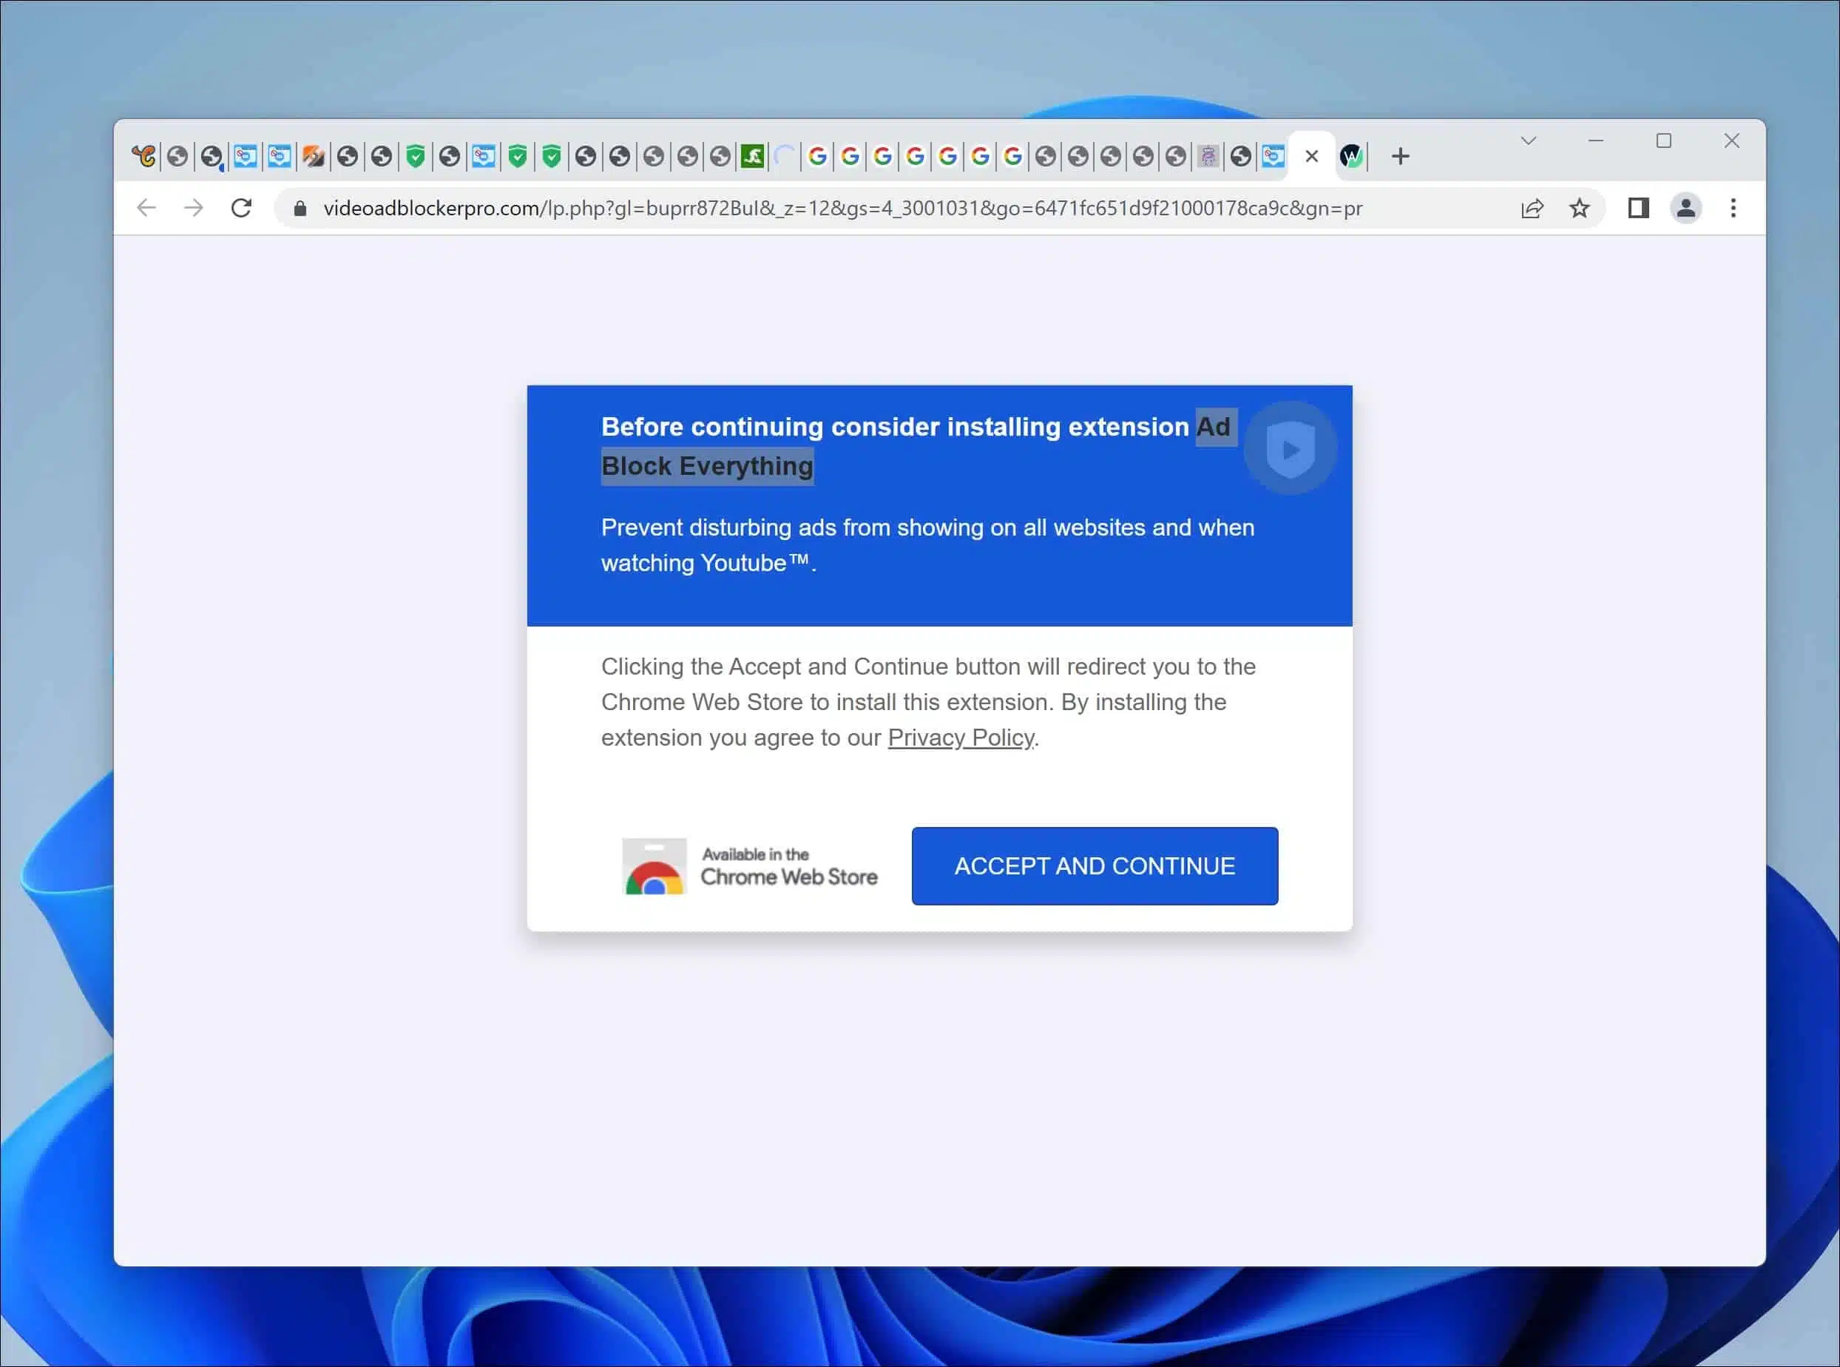This screenshot has height=1367, width=1840.
Task: Select the blue ad-block icon tab beside the active tab
Action: click(1274, 155)
